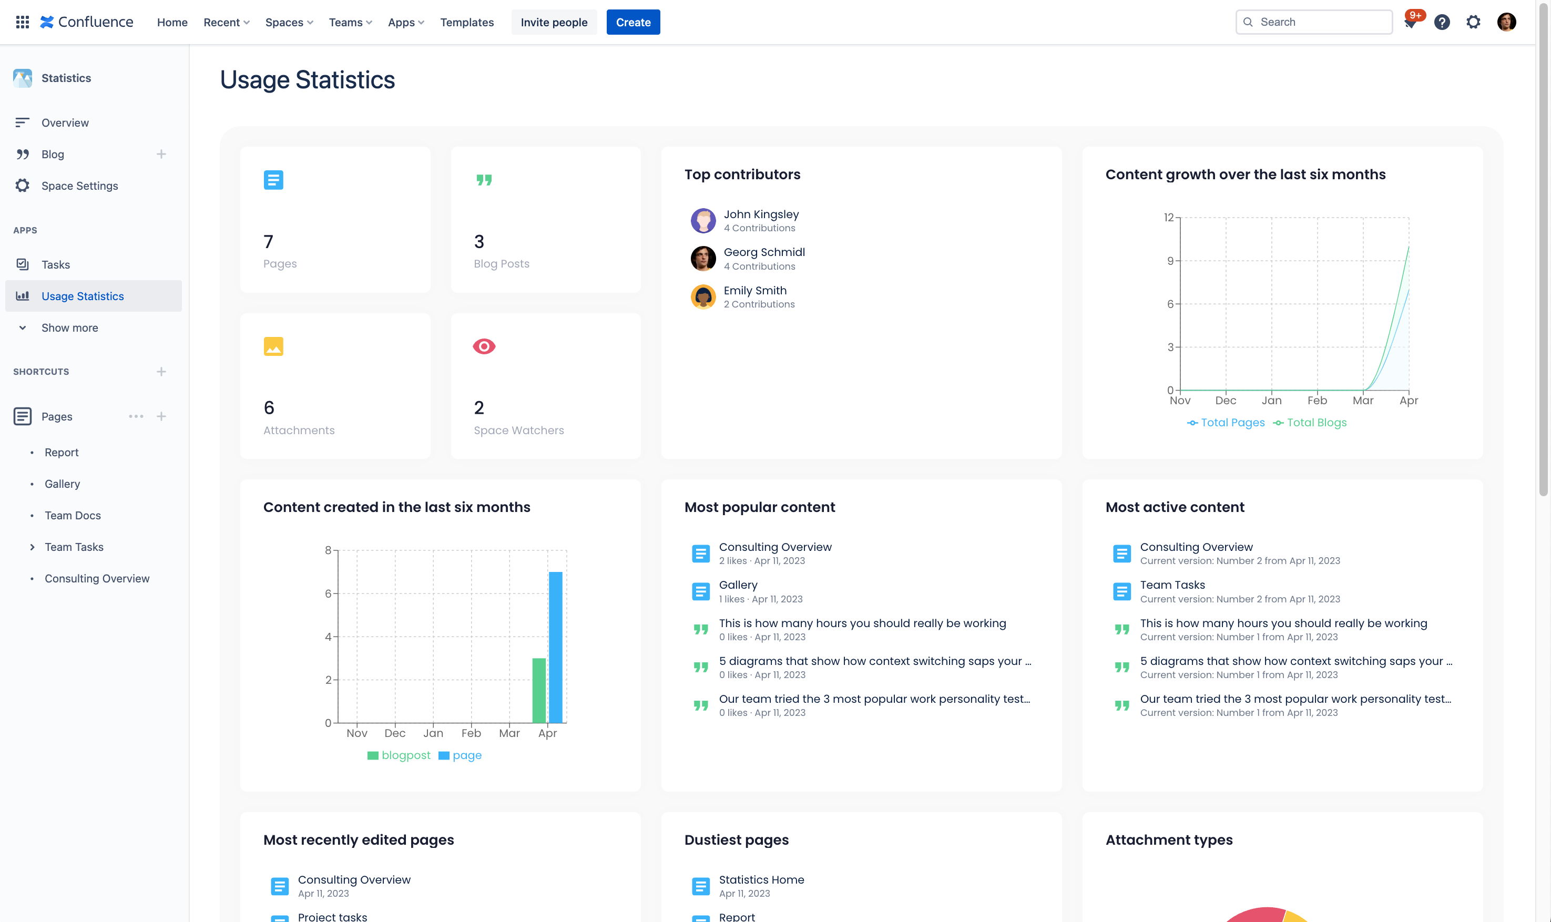This screenshot has width=1551, height=922.
Task: Open the Recent dropdown menu
Action: point(226,23)
